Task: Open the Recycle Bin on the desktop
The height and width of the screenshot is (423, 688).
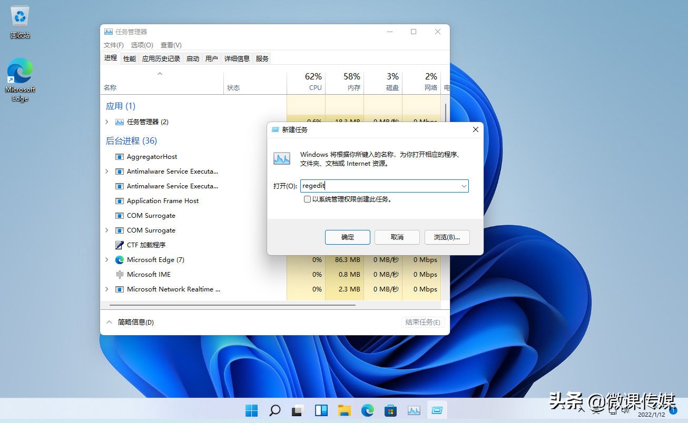Action: coord(19,16)
